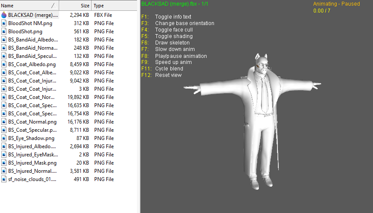Screen dimensions: 373x213
Task: Click the icon beside BS_Coat_Specular file
Action: 4,130
